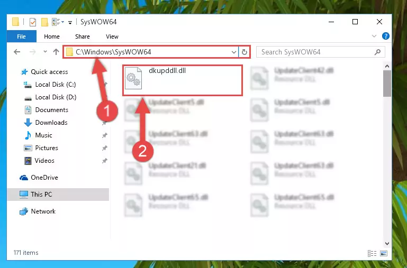Open Help with the question mark icon

coord(386,36)
